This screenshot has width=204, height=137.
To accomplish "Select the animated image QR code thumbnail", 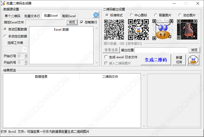I will tap(187, 29).
